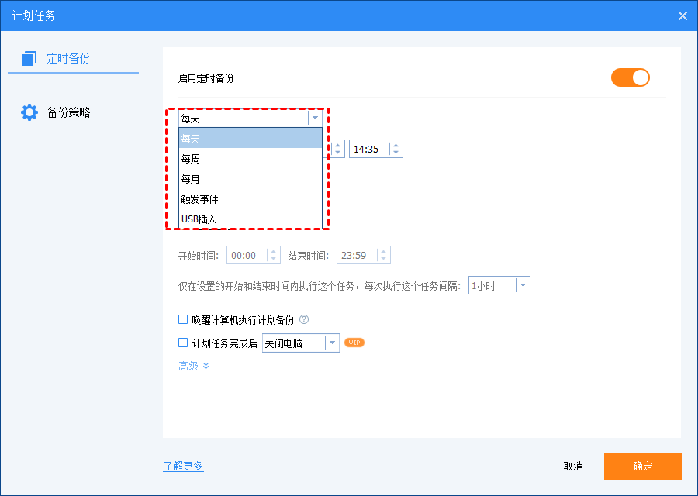Click the 14:35 time input field

coord(368,149)
